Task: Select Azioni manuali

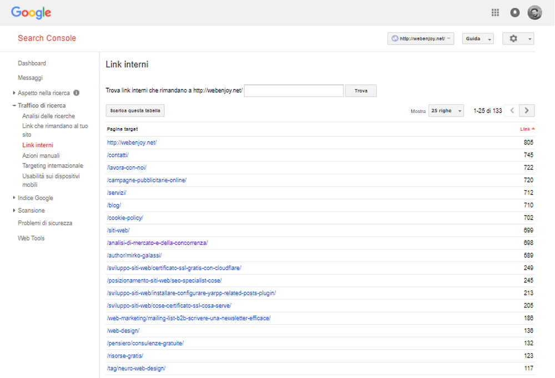Action: point(41,156)
